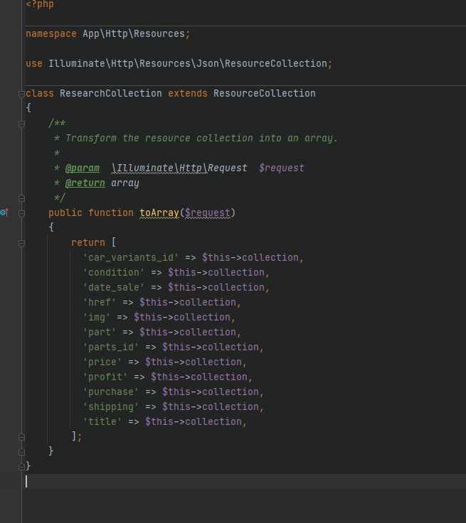The image size is (466, 523).
Task: Click the use Illuminate ResourceCollection import line
Action: (179, 63)
